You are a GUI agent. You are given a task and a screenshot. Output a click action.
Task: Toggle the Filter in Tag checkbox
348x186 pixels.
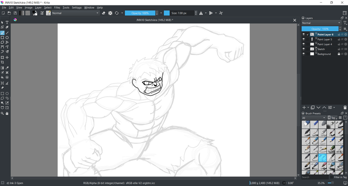[332, 177]
